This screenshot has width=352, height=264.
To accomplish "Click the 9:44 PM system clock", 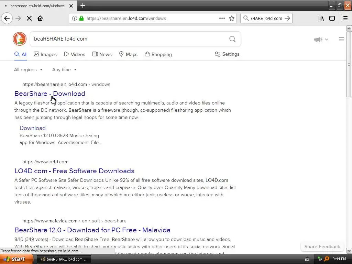I will [339, 259].
